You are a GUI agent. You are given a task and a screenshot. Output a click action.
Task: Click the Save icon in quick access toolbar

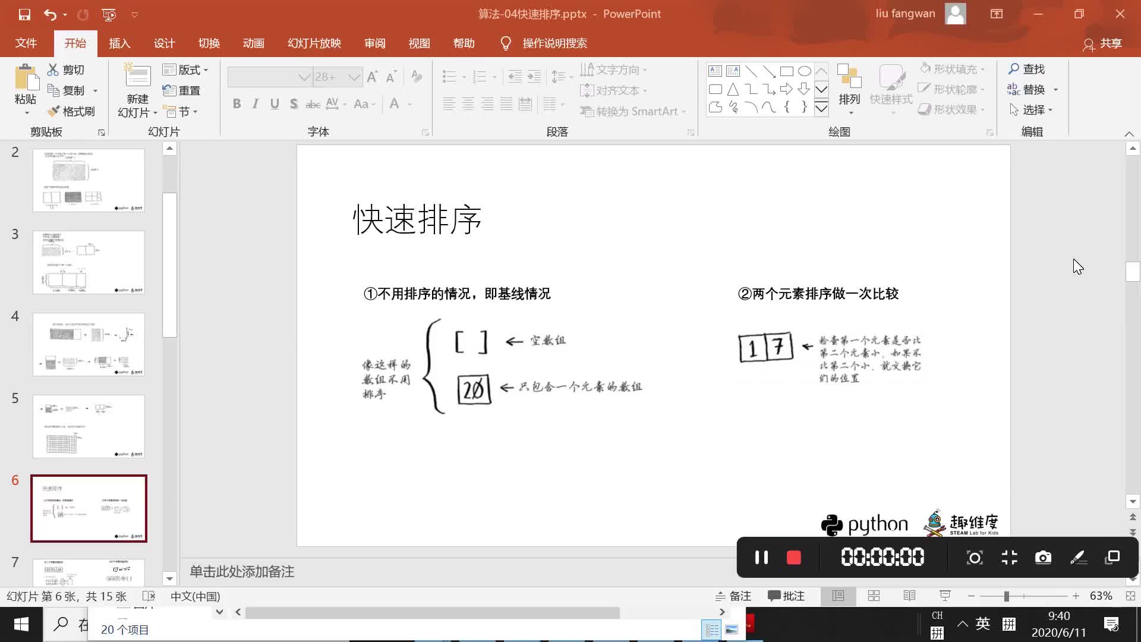24,14
